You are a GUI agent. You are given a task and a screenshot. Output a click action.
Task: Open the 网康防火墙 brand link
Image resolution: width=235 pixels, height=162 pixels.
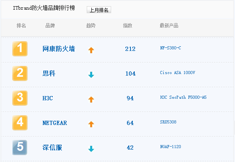59,49
